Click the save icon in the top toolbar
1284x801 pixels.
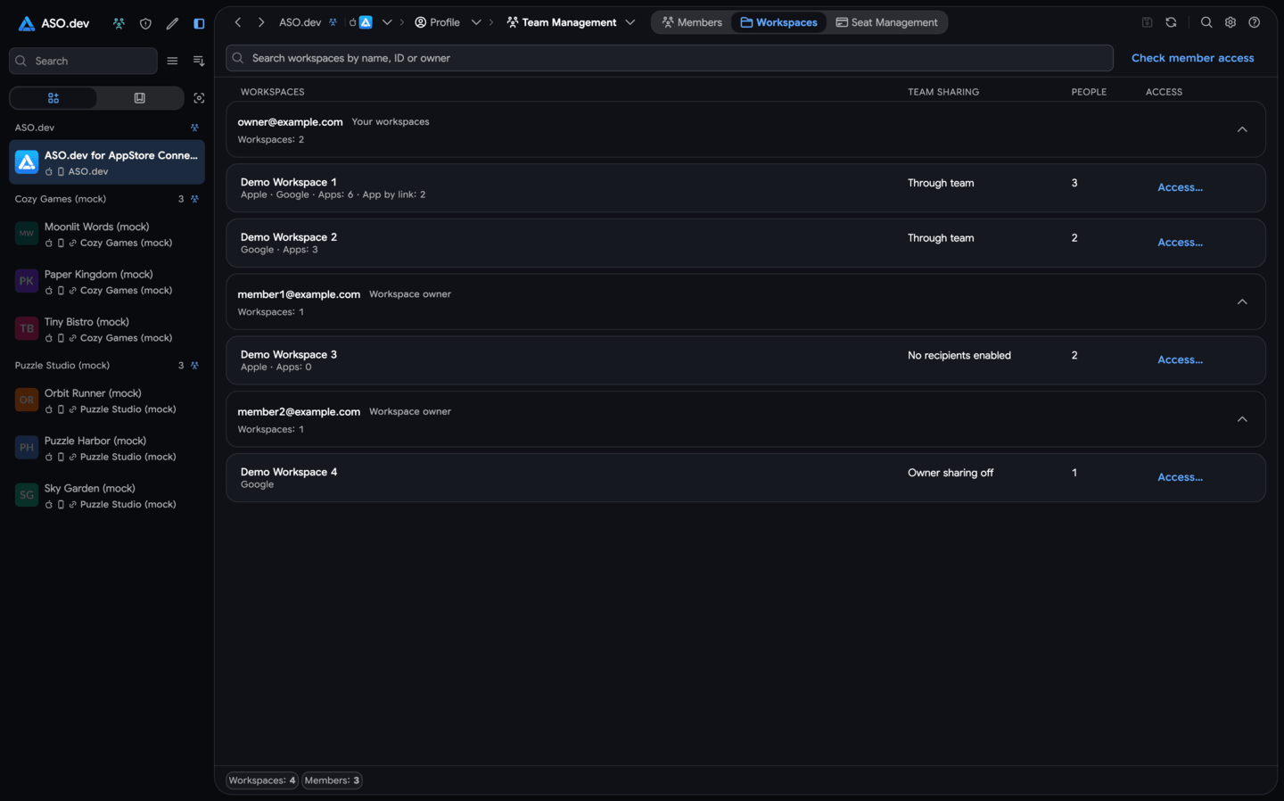tap(1148, 22)
